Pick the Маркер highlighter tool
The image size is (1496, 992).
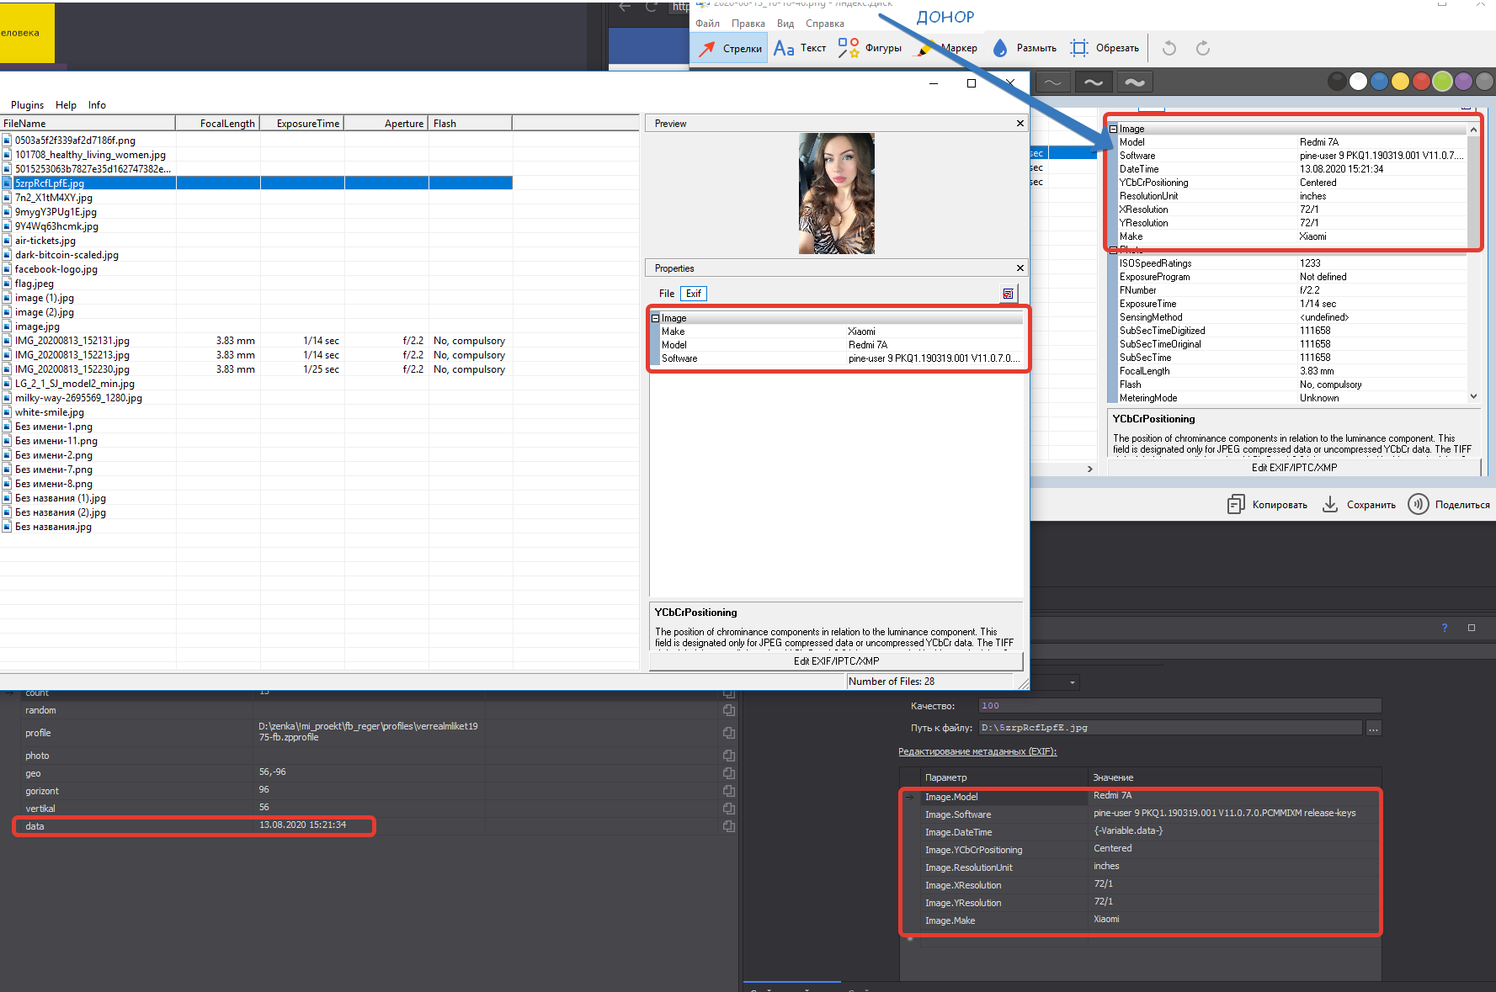(947, 48)
